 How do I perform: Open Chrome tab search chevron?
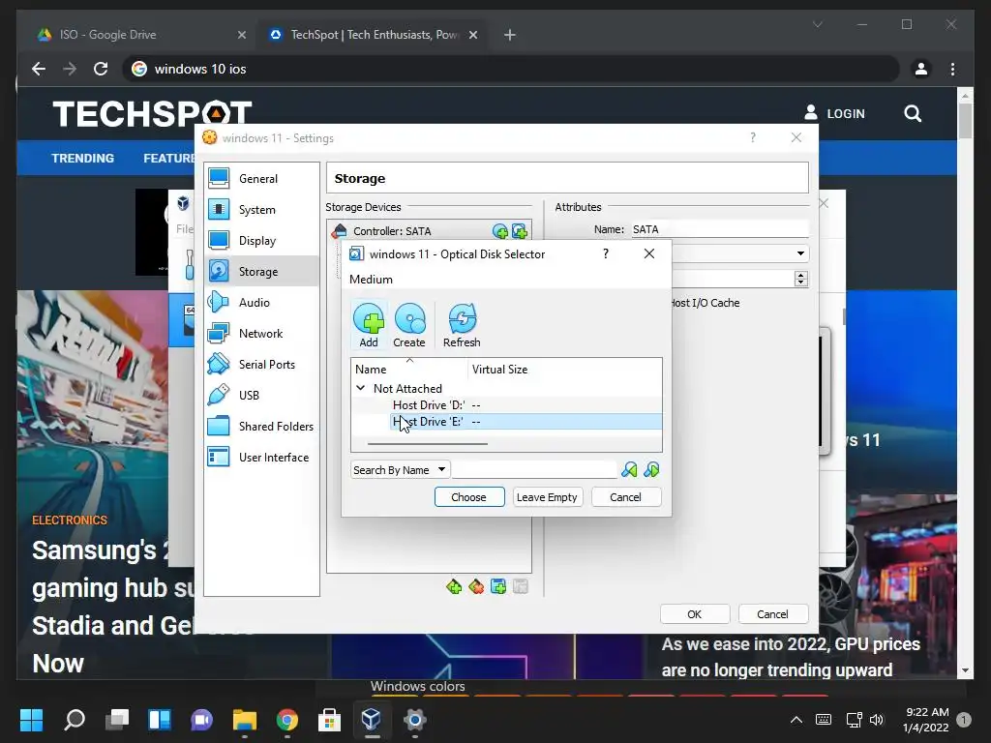click(x=817, y=24)
